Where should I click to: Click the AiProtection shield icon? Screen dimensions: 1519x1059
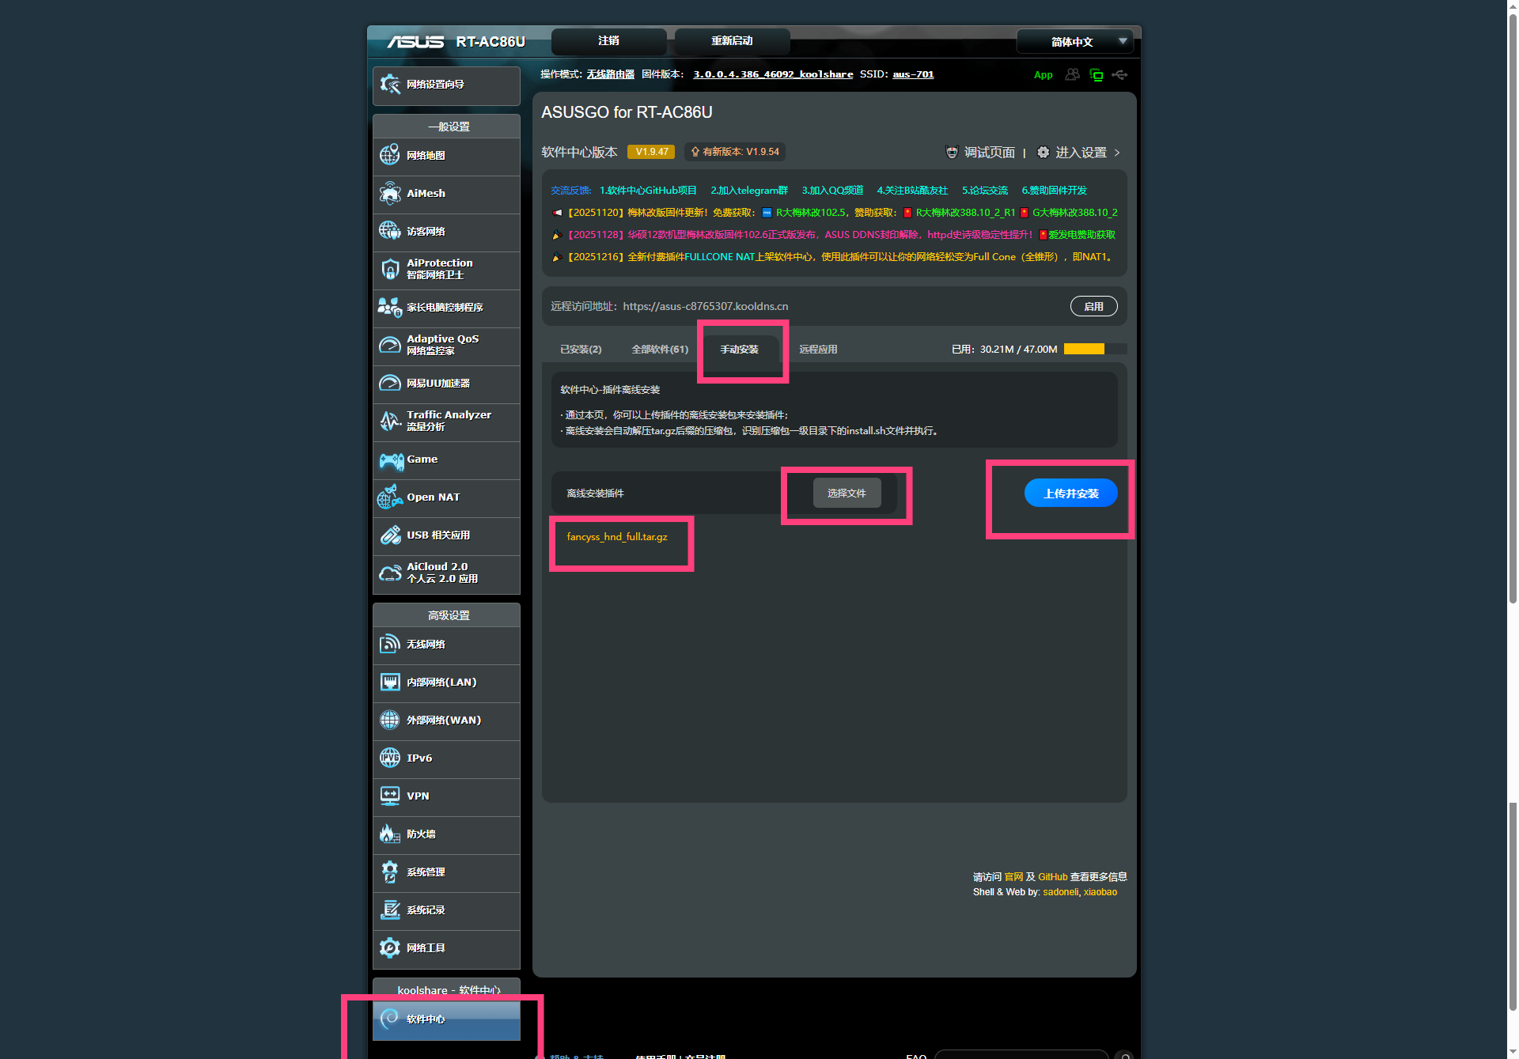pos(390,270)
